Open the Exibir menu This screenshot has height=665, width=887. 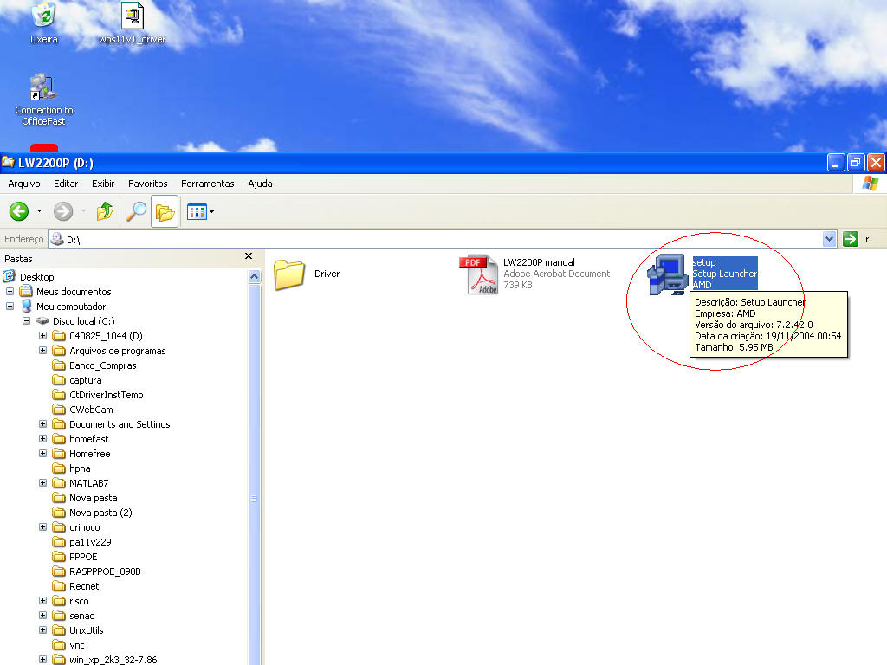point(103,184)
